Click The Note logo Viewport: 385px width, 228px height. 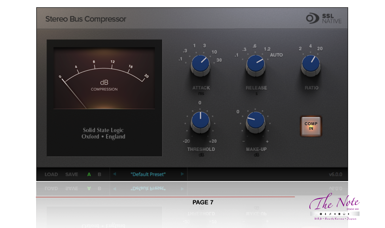[x=335, y=207]
